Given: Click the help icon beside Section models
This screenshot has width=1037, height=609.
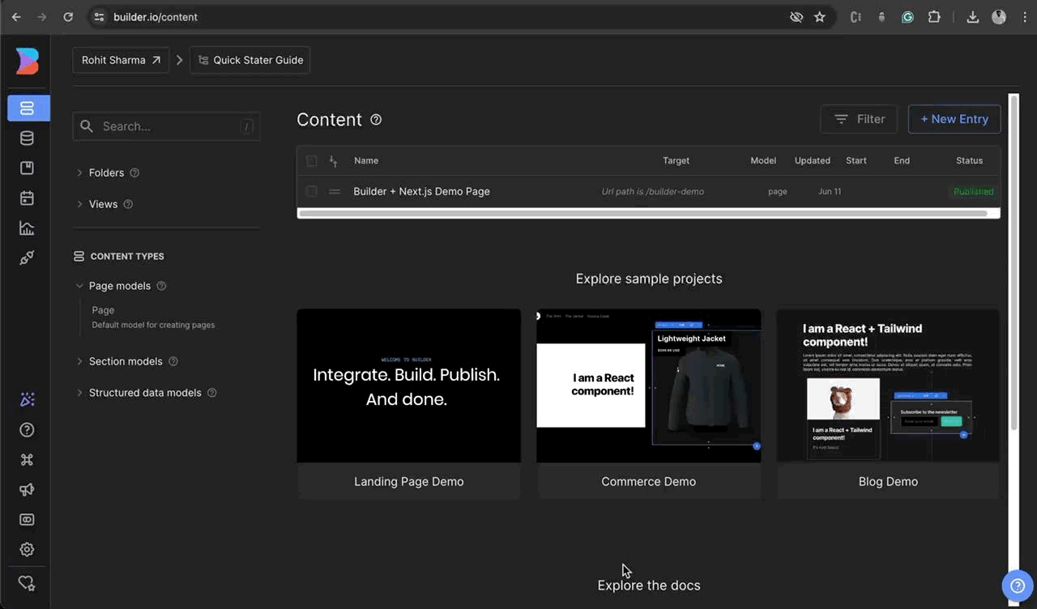Looking at the screenshot, I should [173, 361].
